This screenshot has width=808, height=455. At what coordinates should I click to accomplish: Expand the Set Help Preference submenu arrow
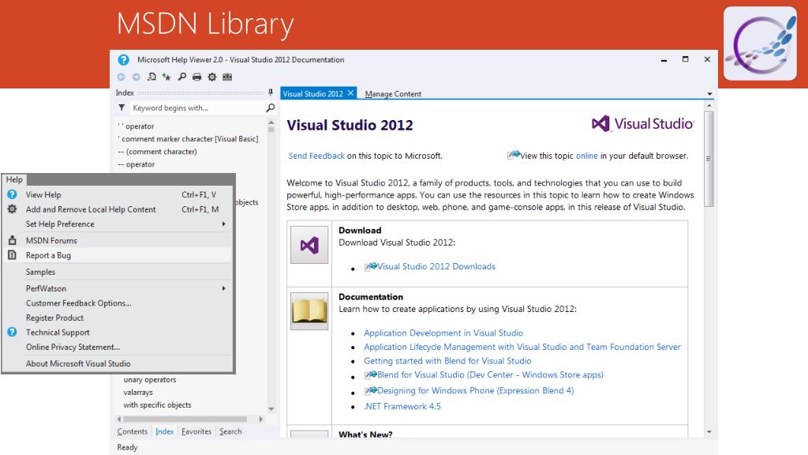223,224
